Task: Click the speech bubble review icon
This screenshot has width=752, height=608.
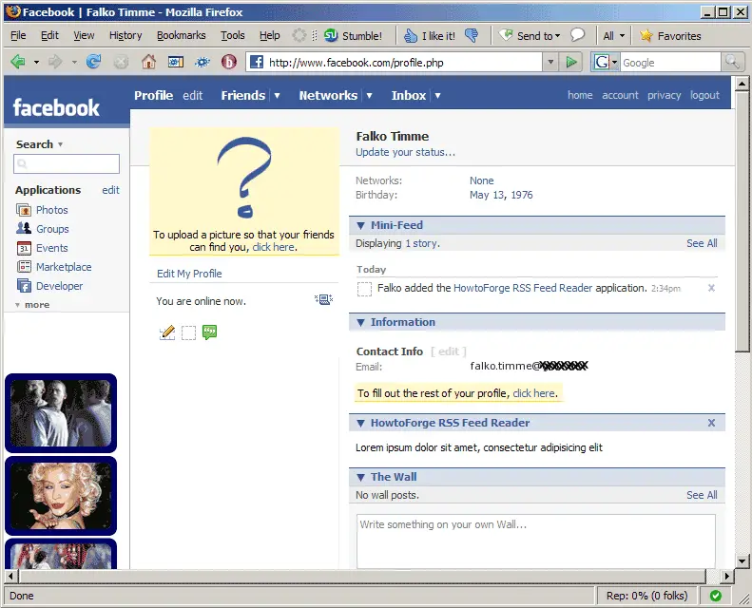Action: pyautogui.click(x=577, y=35)
